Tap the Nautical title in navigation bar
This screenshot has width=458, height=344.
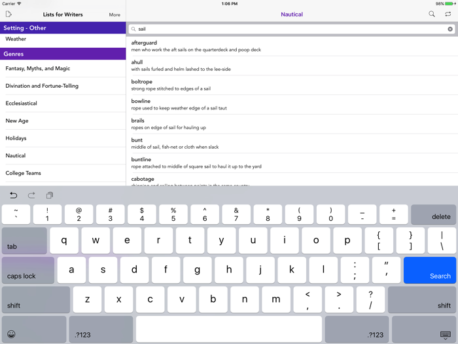(x=292, y=14)
